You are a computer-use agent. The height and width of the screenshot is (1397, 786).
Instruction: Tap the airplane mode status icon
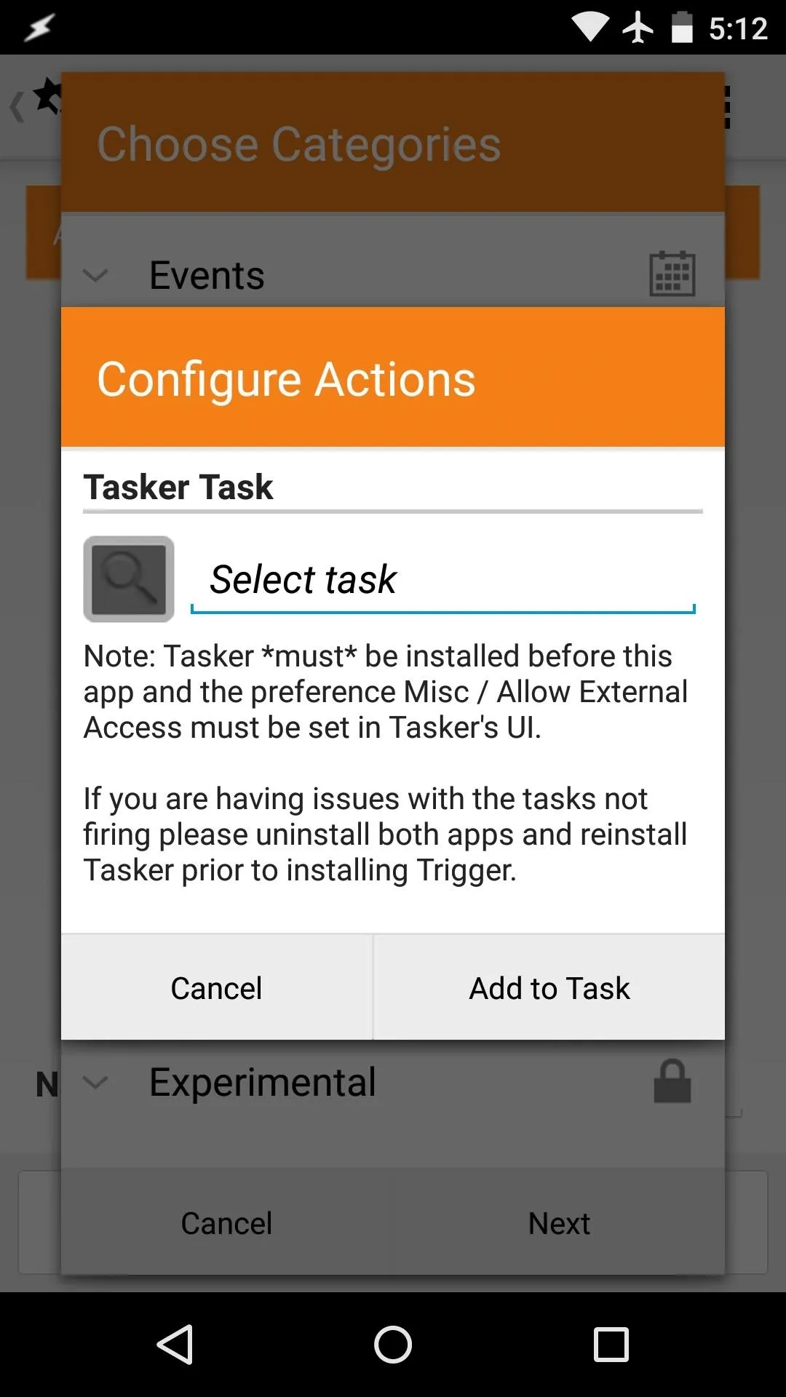(x=638, y=28)
